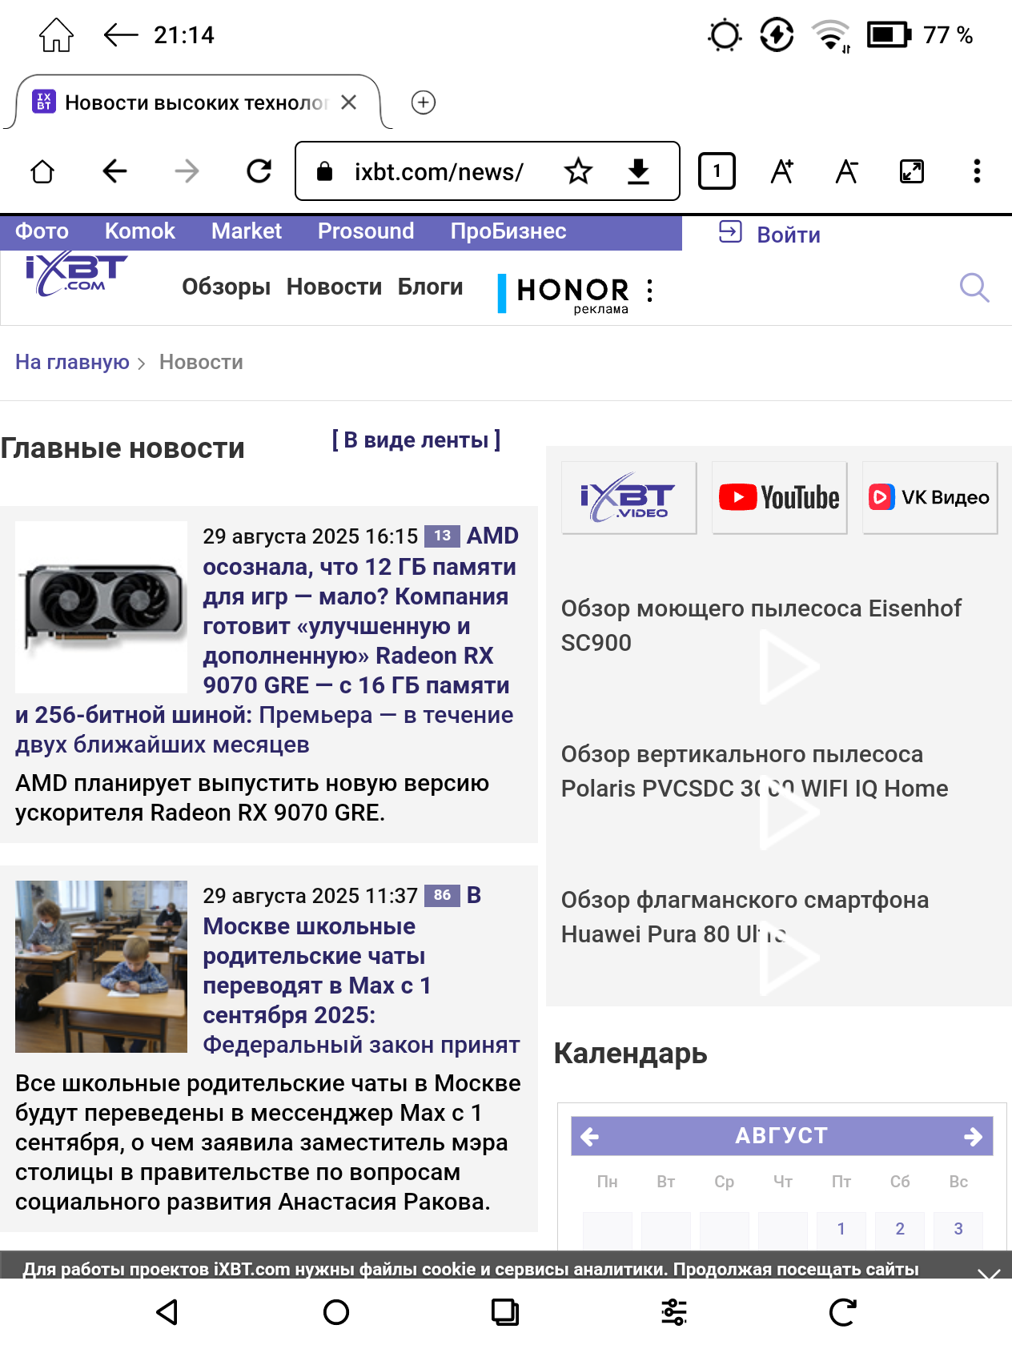Open recent apps square button
Image resolution: width=1012 pixels, height=1345 pixels.
click(x=505, y=1312)
